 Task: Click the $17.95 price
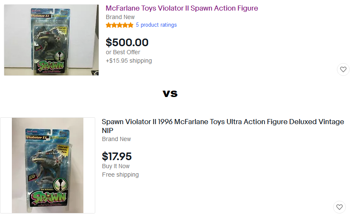(117, 156)
